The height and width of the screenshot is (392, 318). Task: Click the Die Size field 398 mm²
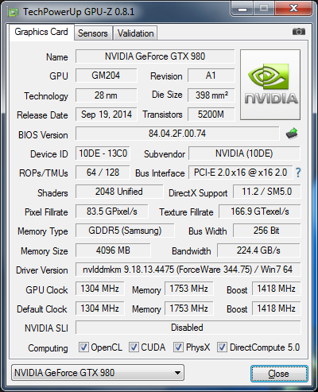pyautogui.click(x=211, y=95)
